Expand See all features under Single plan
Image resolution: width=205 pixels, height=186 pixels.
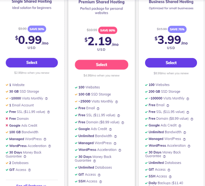tap(31, 185)
